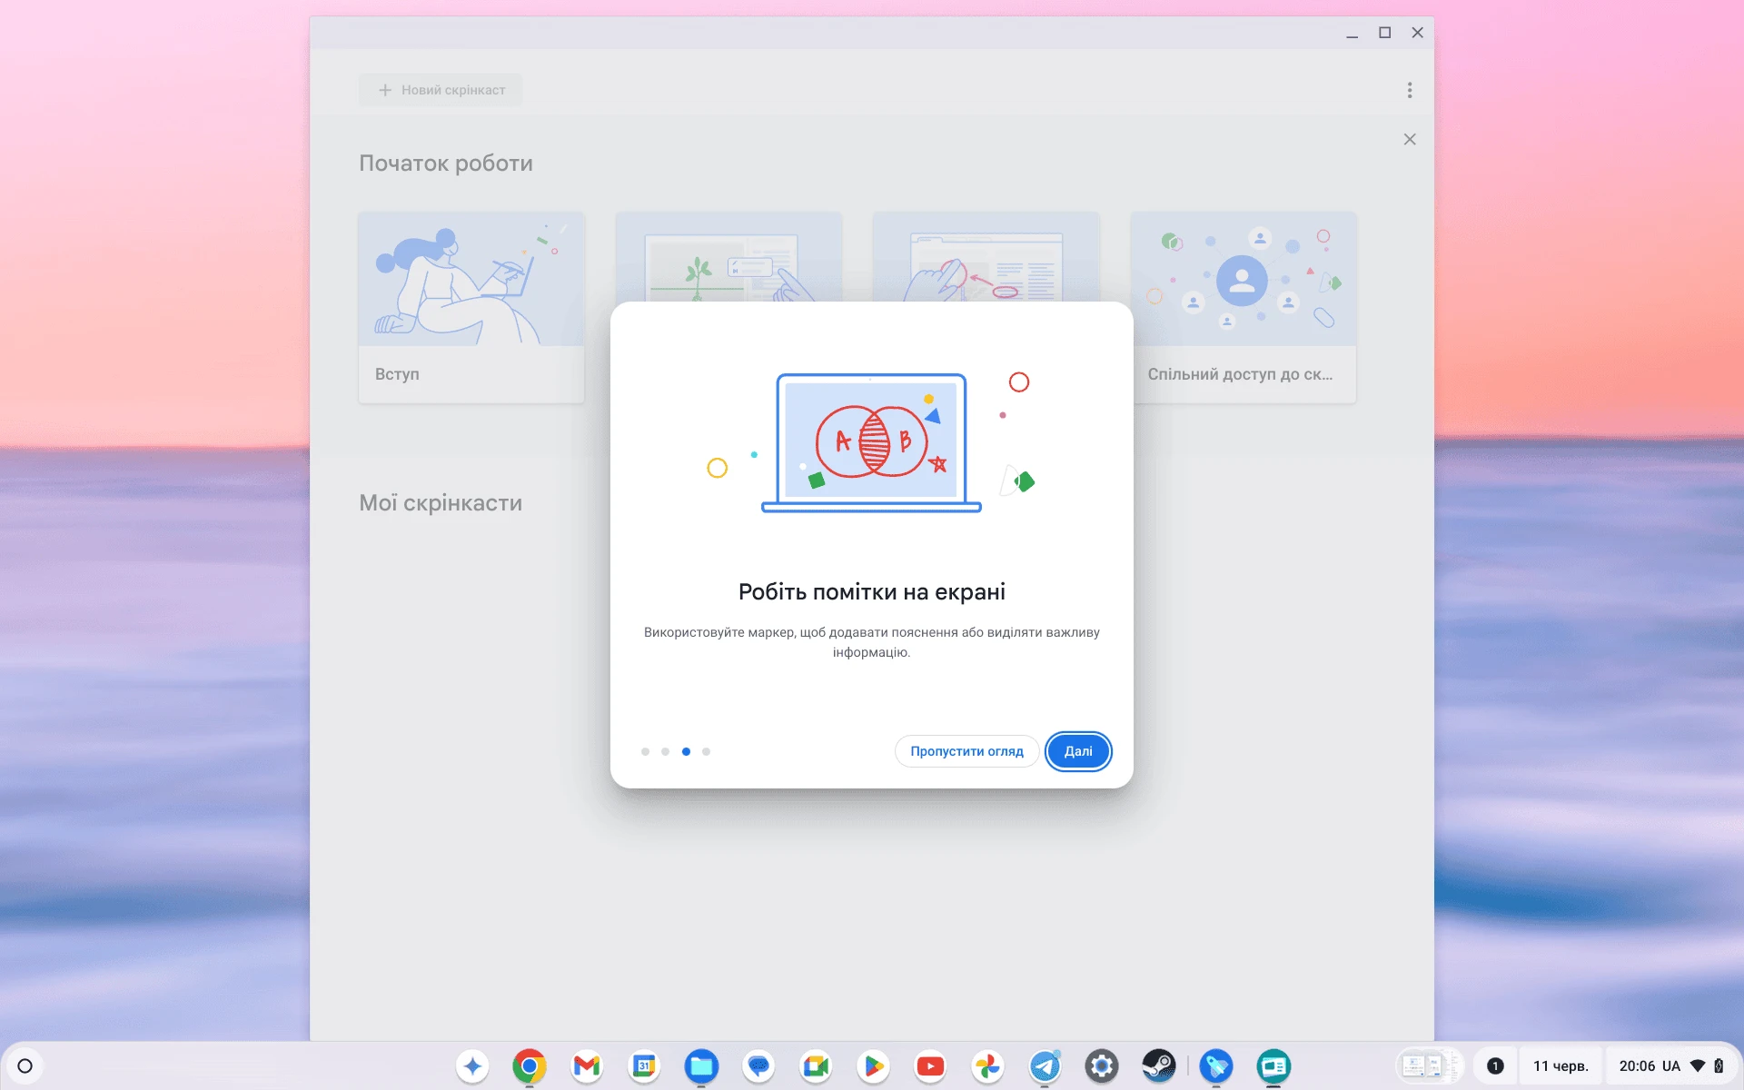Viewport: 1744px width, 1090px height.
Task: Select the third active tour page dot
Action: click(x=686, y=751)
